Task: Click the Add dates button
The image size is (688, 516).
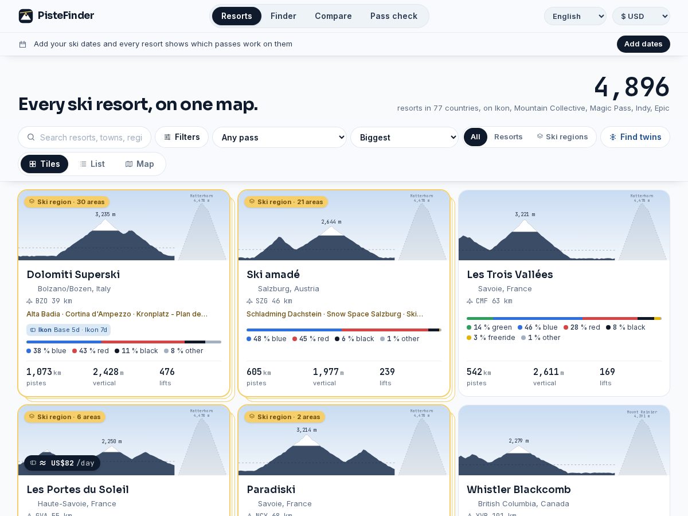Action: tap(643, 44)
